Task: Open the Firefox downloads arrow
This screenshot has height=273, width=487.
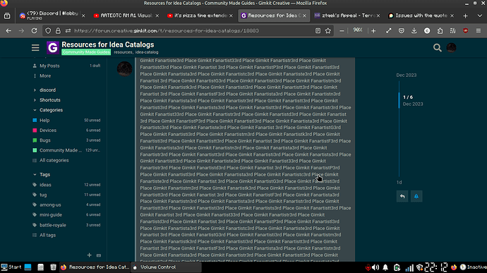Action: pos(414,31)
